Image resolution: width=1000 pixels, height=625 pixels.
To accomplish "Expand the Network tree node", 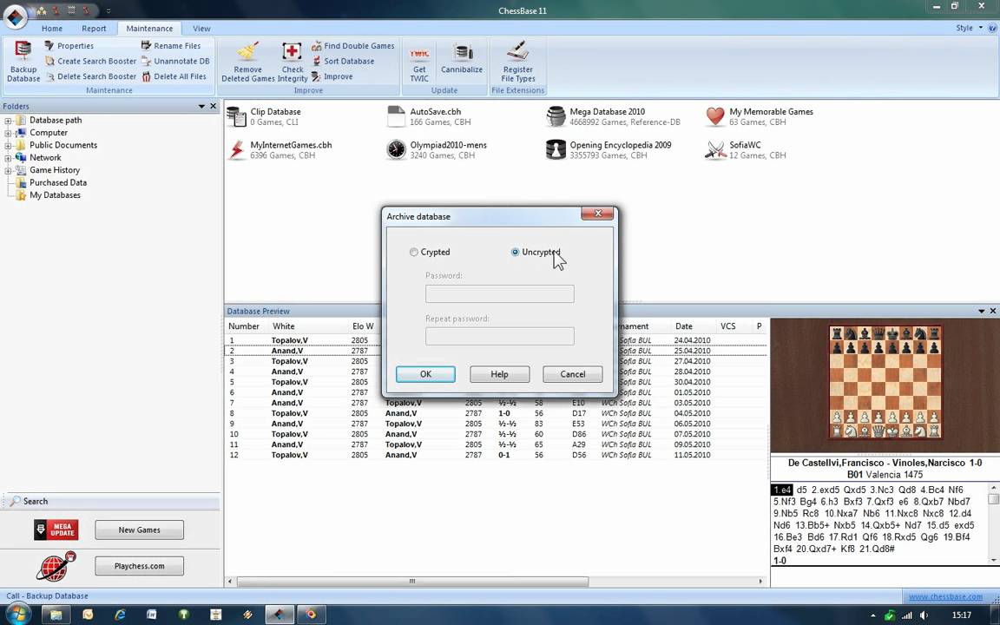I will point(9,158).
